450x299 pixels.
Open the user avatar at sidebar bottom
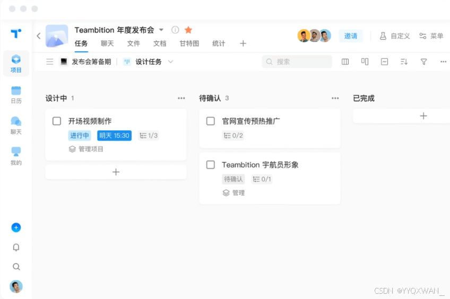click(x=16, y=286)
